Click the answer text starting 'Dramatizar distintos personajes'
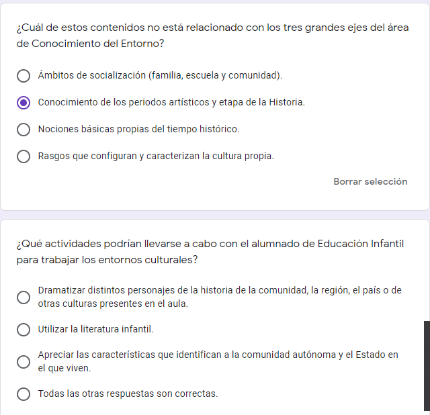Viewport: 430px width, 415px height. click(220, 297)
